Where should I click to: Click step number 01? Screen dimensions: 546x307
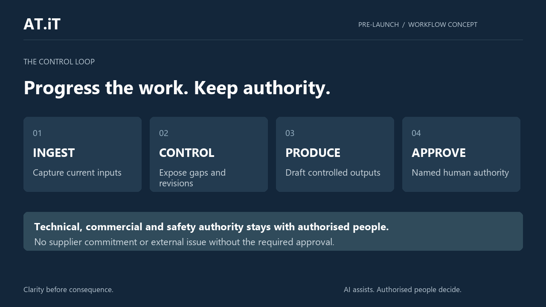click(x=38, y=133)
